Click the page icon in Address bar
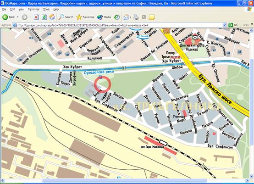The width and height of the screenshot is (254, 184). pyautogui.click(x=15, y=25)
